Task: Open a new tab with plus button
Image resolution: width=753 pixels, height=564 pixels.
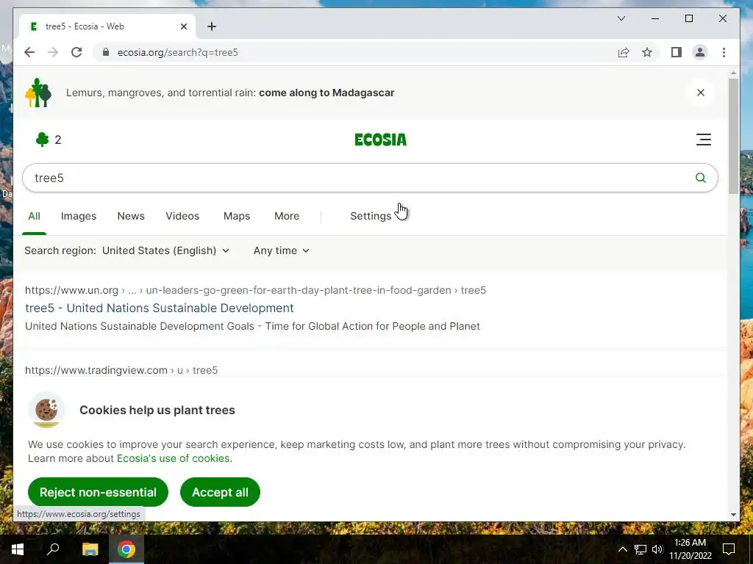Action: pos(212,26)
